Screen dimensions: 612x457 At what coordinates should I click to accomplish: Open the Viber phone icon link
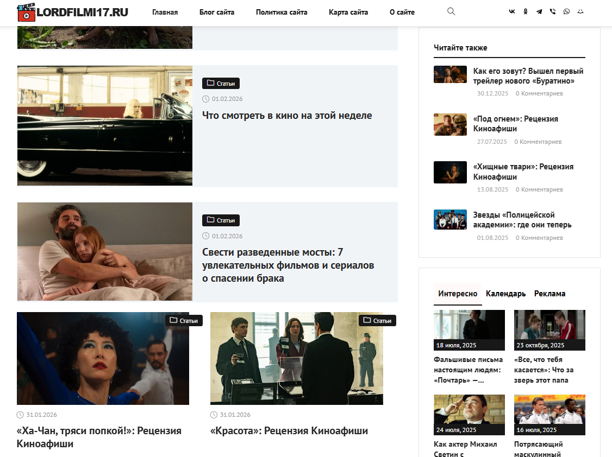(x=553, y=12)
